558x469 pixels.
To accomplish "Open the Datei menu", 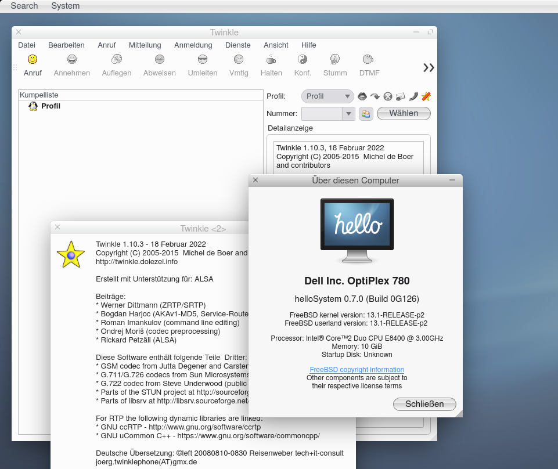I will pos(27,45).
